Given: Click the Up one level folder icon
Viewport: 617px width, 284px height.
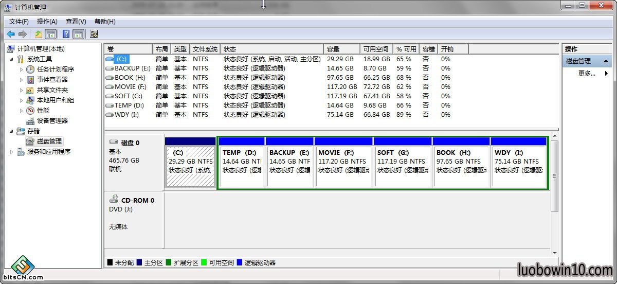Looking at the screenshot, I should pyautogui.click(x=39, y=34).
